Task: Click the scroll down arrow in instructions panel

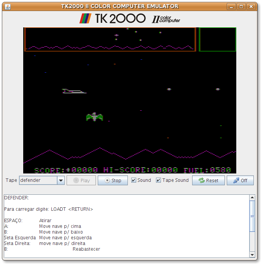Action: pos(252,255)
